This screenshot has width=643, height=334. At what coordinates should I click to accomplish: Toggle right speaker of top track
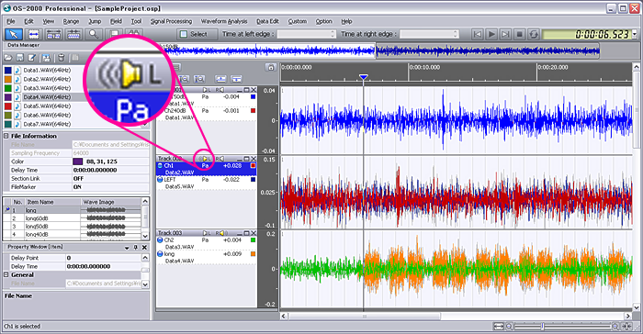[x=220, y=89]
